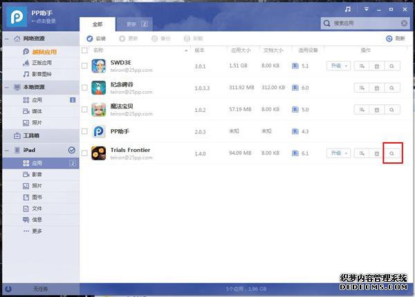Image resolution: width=415 pixels, height=297 pixels.
Task: Click the 无任务 status text
Action: pos(41,289)
